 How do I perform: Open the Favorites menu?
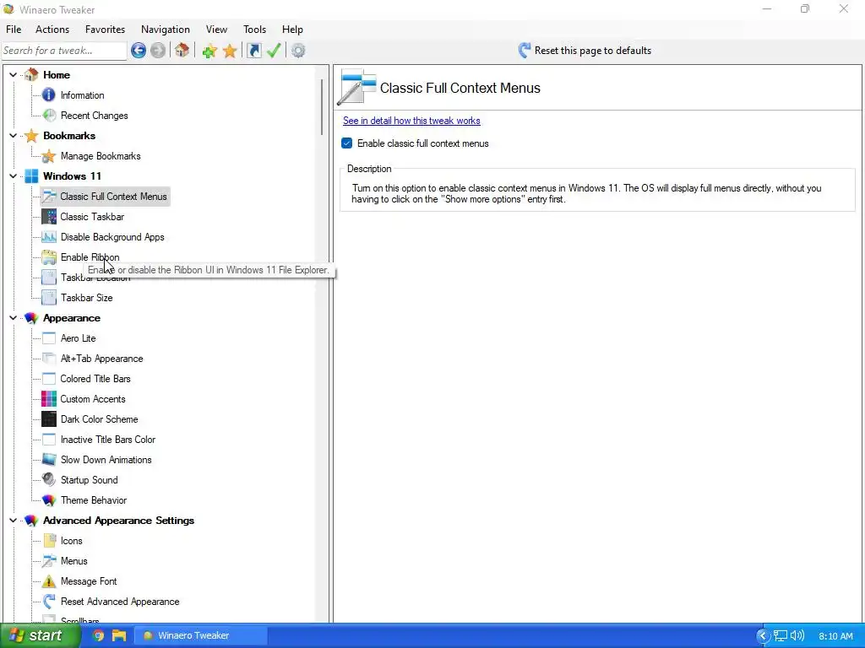point(105,30)
